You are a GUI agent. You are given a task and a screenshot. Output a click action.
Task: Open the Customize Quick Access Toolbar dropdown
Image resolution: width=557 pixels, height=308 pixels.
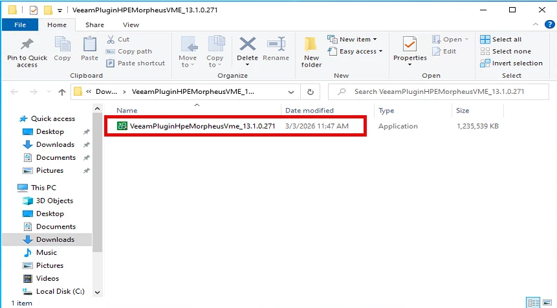(60, 10)
